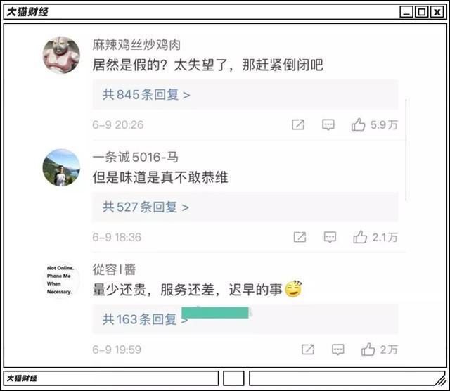Share the 從容I醬 comment
The width and height of the screenshot is (450, 391).
click(308, 350)
